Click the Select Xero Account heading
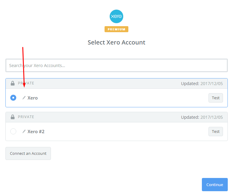 click(x=116, y=42)
